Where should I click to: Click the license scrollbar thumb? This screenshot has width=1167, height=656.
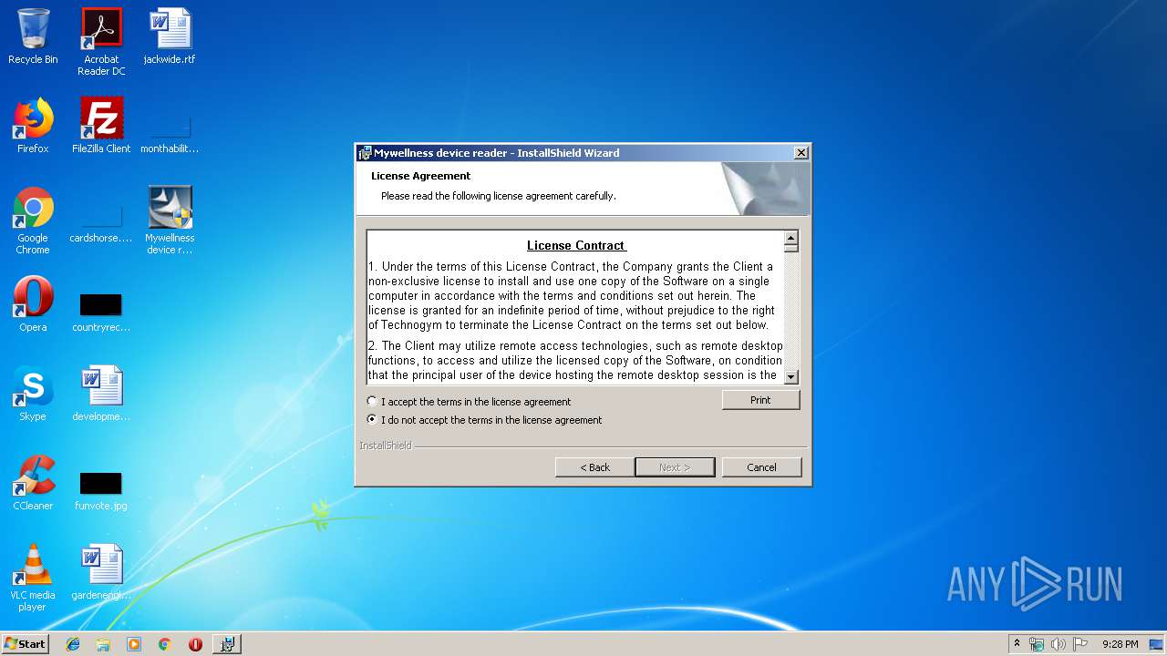pyautogui.click(x=791, y=249)
